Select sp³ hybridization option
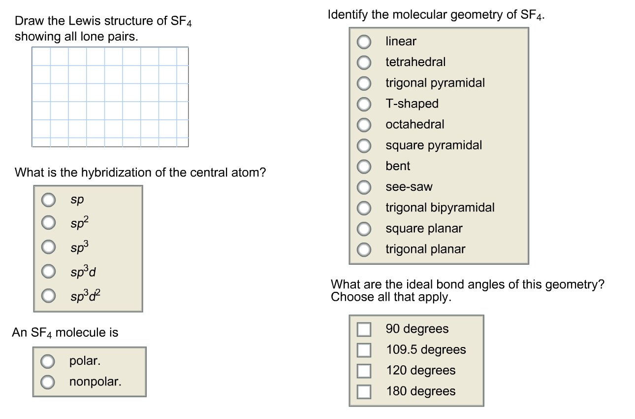 click(48, 247)
